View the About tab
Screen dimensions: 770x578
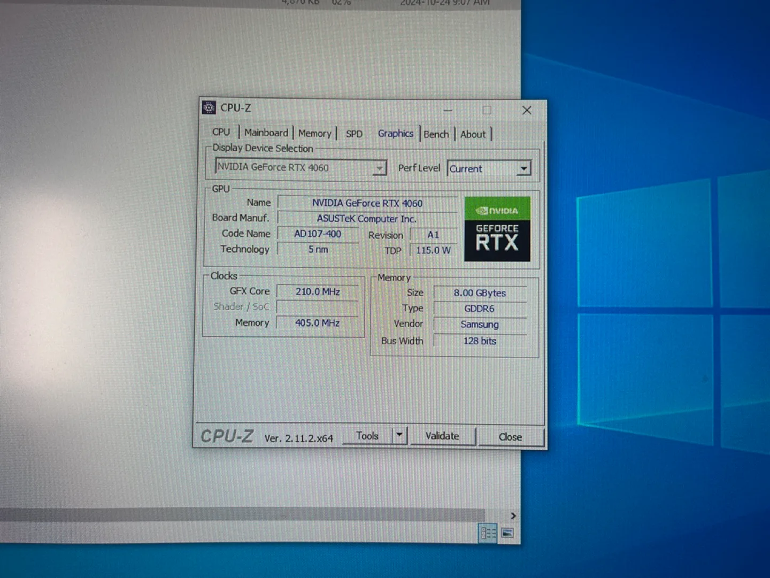(473, 134)
